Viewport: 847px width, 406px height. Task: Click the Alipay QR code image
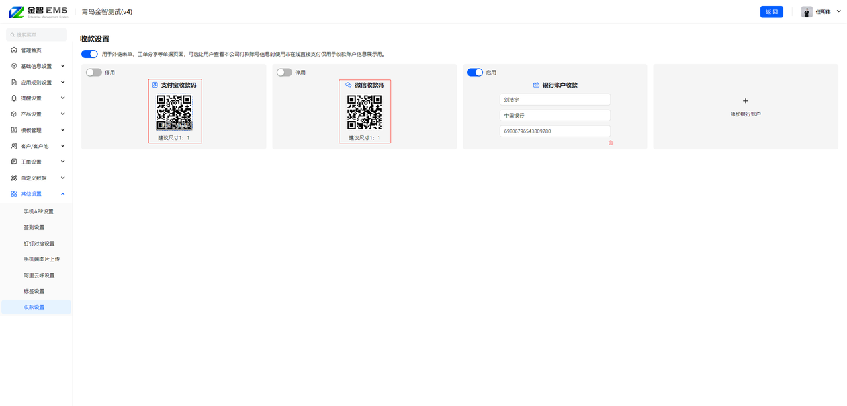pos(174,113)
